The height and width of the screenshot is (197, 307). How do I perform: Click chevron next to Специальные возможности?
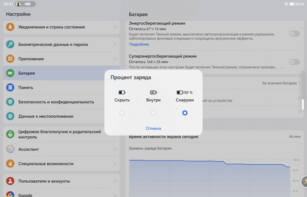tap(115, 164)
